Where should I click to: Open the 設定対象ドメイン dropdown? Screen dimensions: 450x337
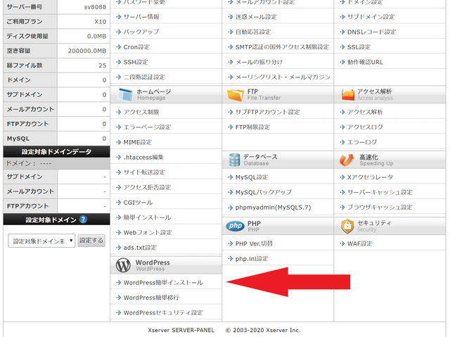41,241
